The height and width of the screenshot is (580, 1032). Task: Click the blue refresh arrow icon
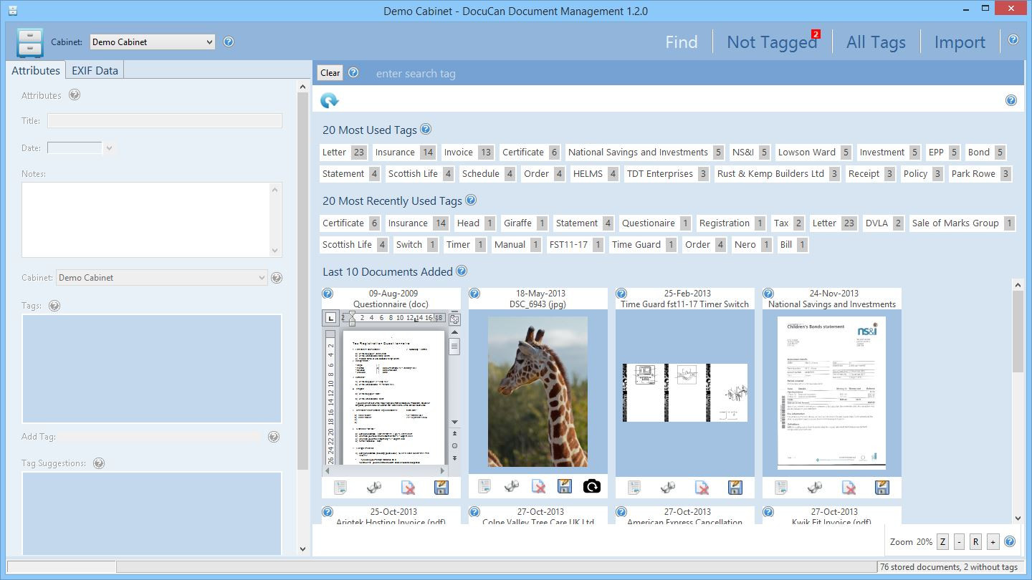coord(329,101)
